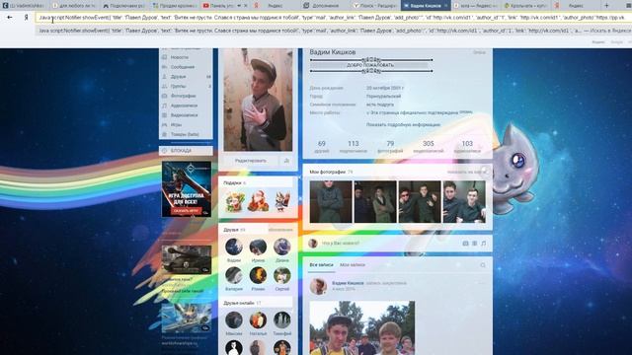The height and width of the screenshot is (355, 632).
Task: Click the Скачать игру ad button
Action: point(186,210)
